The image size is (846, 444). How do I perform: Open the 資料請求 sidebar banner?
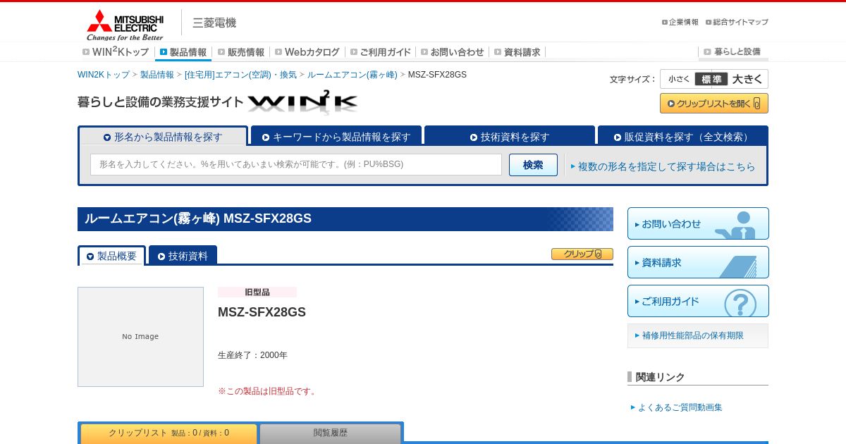click(698, 262)
